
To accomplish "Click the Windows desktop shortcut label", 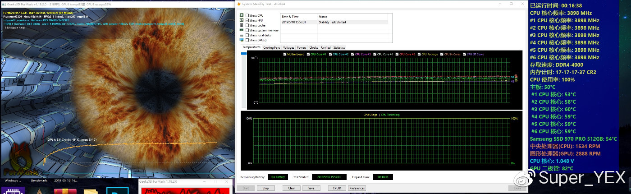I will coord(13,180).
